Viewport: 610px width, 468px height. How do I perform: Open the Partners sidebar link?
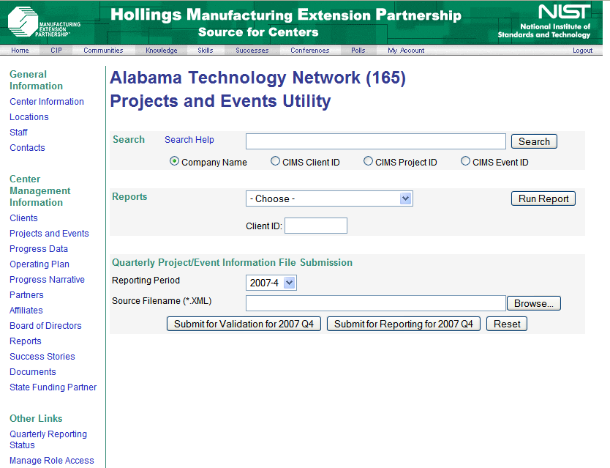click(x=26, y=294)
